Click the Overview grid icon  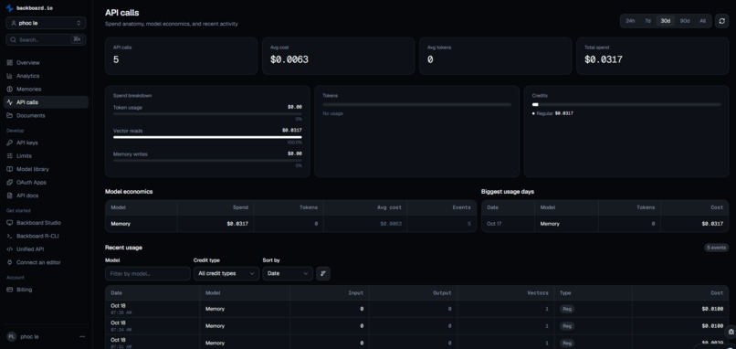(x=10, y=62)
